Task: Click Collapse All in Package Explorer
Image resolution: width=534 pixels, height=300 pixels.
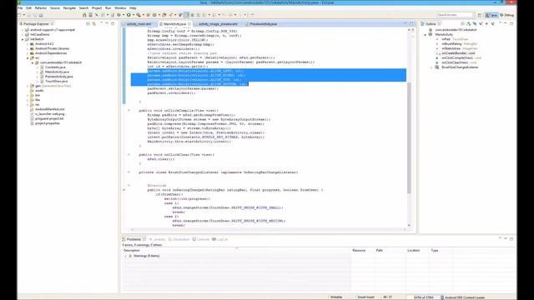Action: tap(88, 24)
